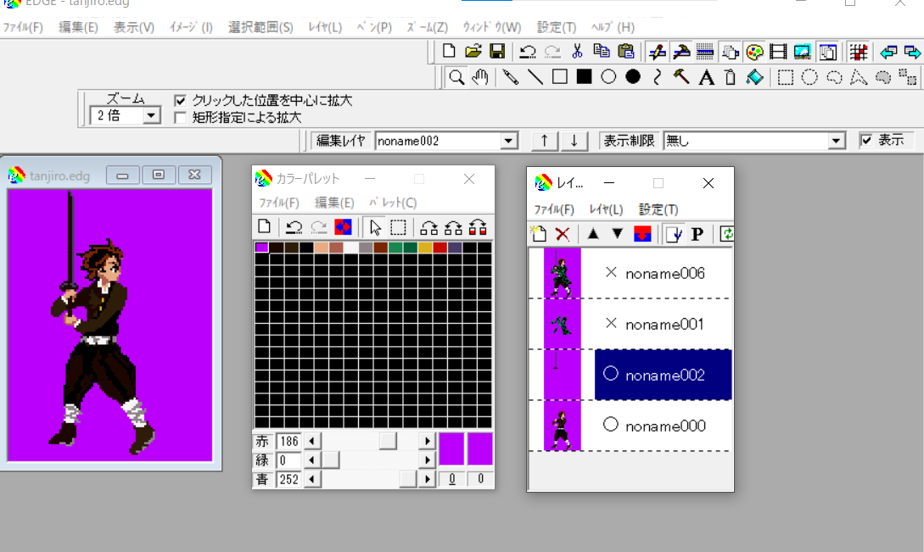Select the freehand pen tool
This screenshot has width=924, height=552.
[x=510, y=77]
